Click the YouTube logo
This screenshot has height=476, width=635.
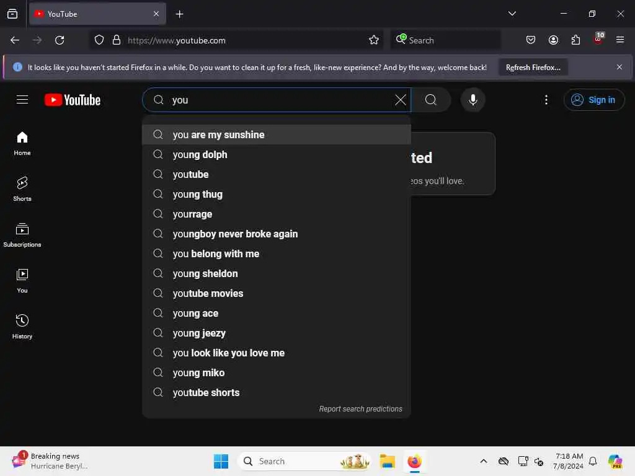coord(73,100)
